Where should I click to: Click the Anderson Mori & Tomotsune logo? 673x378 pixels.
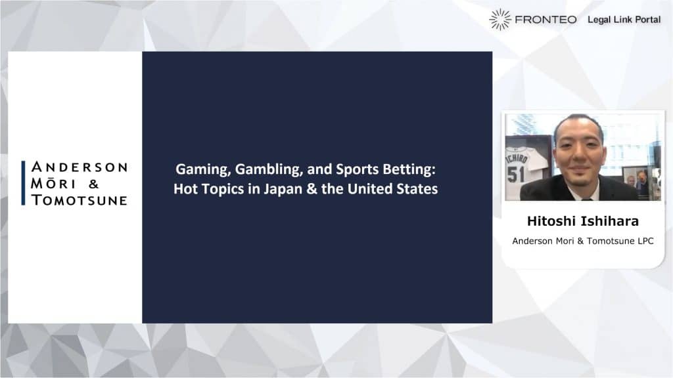click(75, 184)
